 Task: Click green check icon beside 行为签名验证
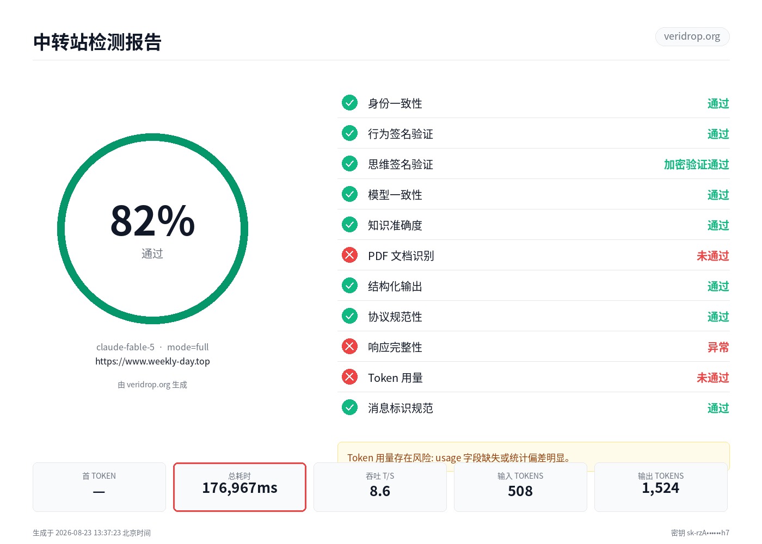point(349,133)
